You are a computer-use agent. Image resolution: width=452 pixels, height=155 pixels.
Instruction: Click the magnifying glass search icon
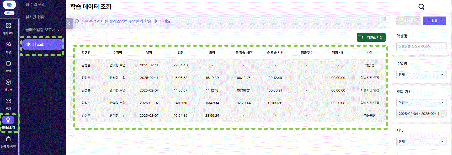pos(421,7)
